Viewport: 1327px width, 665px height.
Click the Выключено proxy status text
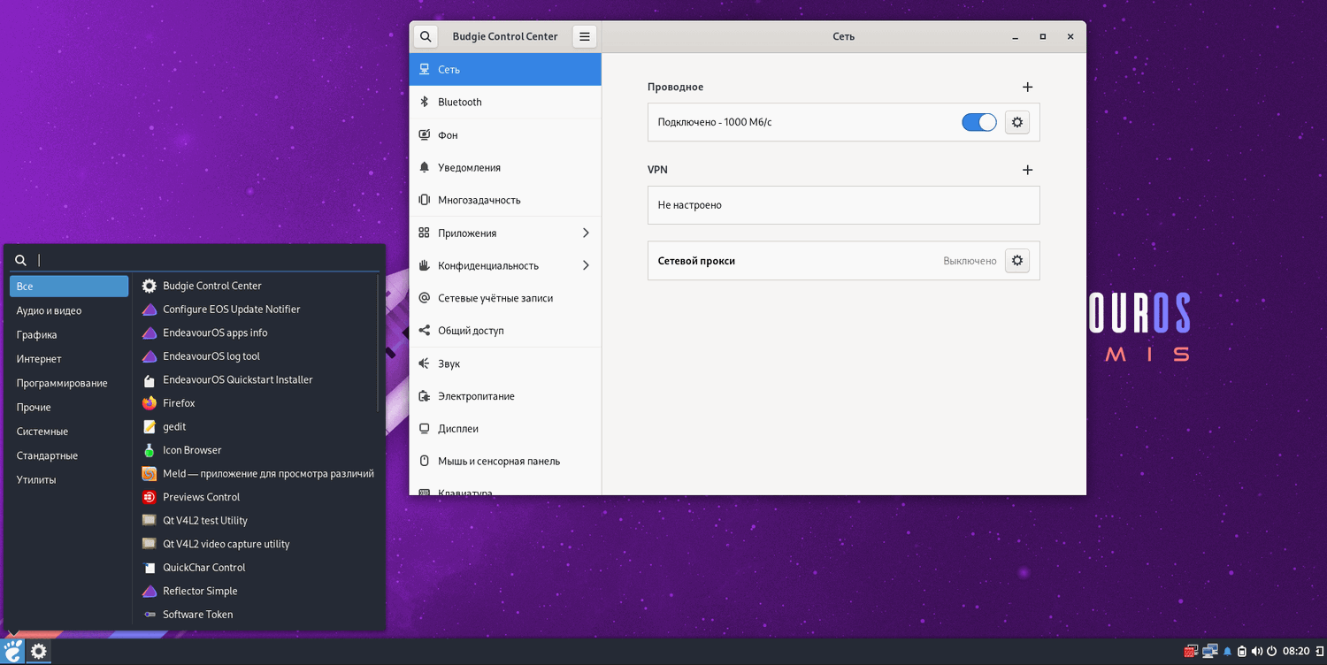click(x=970, y=261)
